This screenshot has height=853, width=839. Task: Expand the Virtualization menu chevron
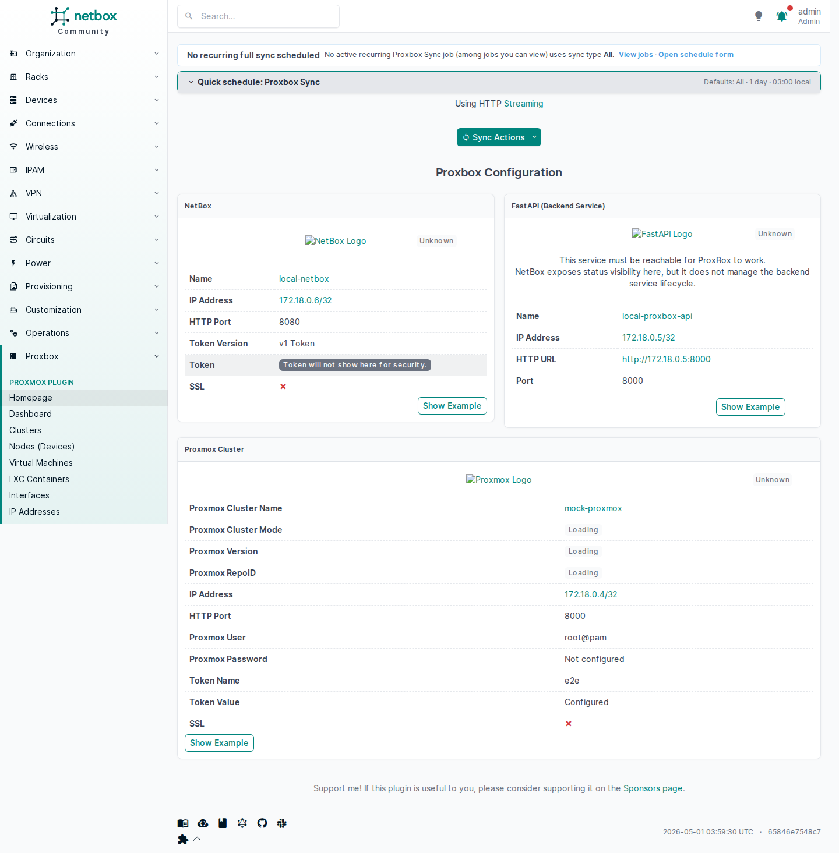click(157, 217)
